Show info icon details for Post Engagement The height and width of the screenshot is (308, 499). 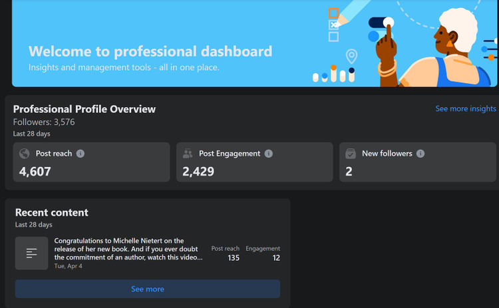coord(269,154)
